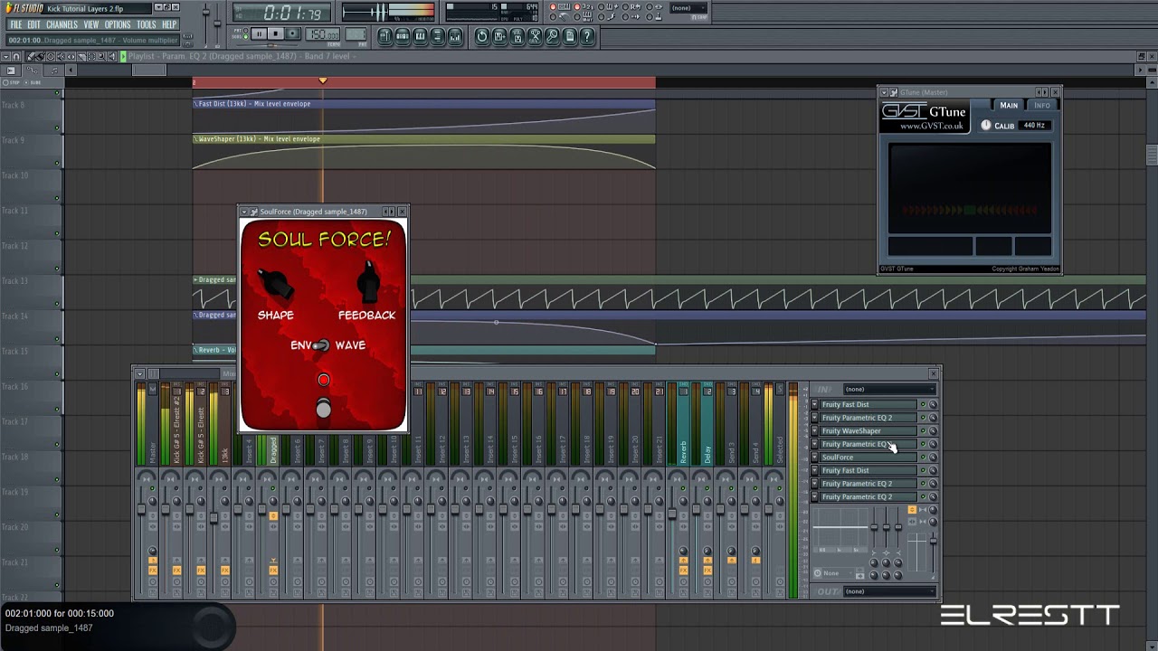The height and width of the screenshot is (651, 1158).
Task: Click the Help question mark toolbar icon
Action: point(587,36)
